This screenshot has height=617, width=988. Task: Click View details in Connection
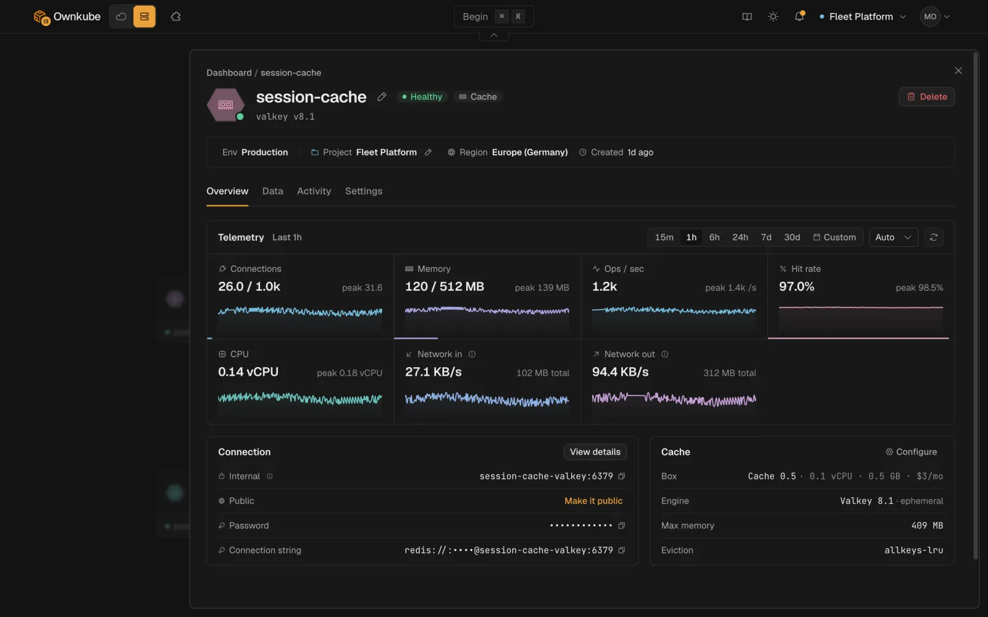point(595,452)
